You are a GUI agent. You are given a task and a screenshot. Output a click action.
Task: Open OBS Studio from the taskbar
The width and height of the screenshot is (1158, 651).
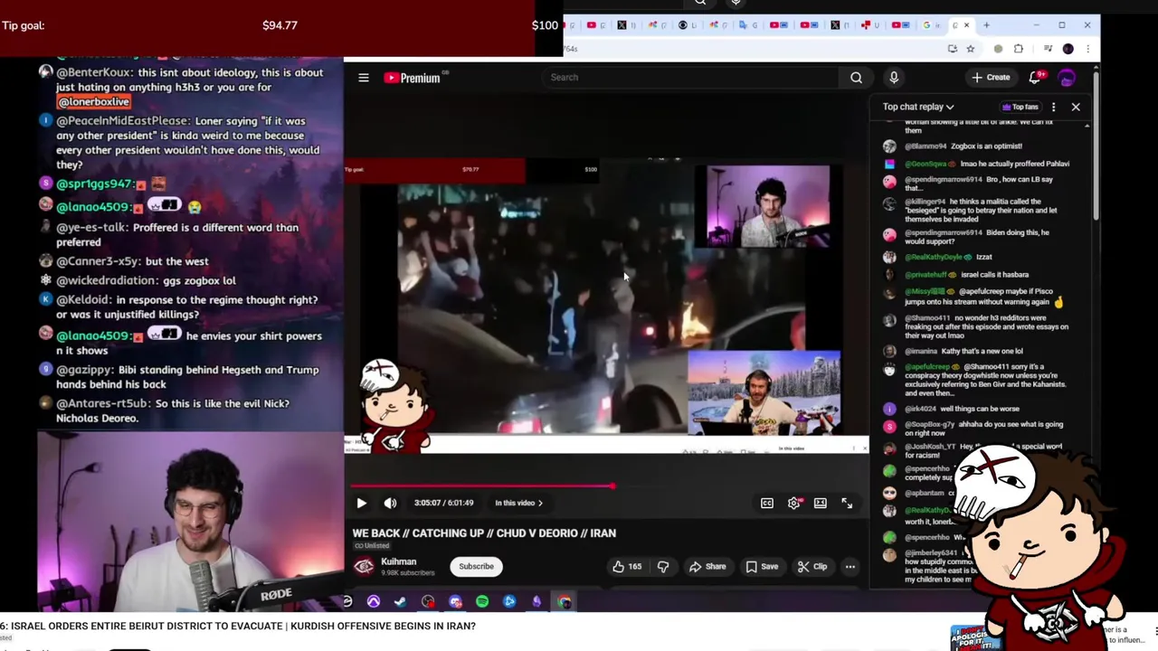(428, 601)
